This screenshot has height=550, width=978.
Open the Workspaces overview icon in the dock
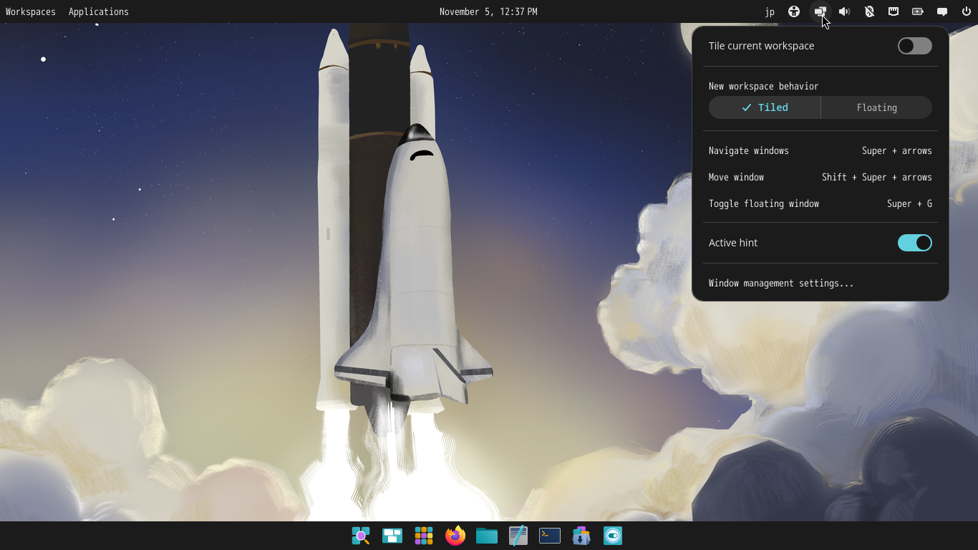pos(392,536)
